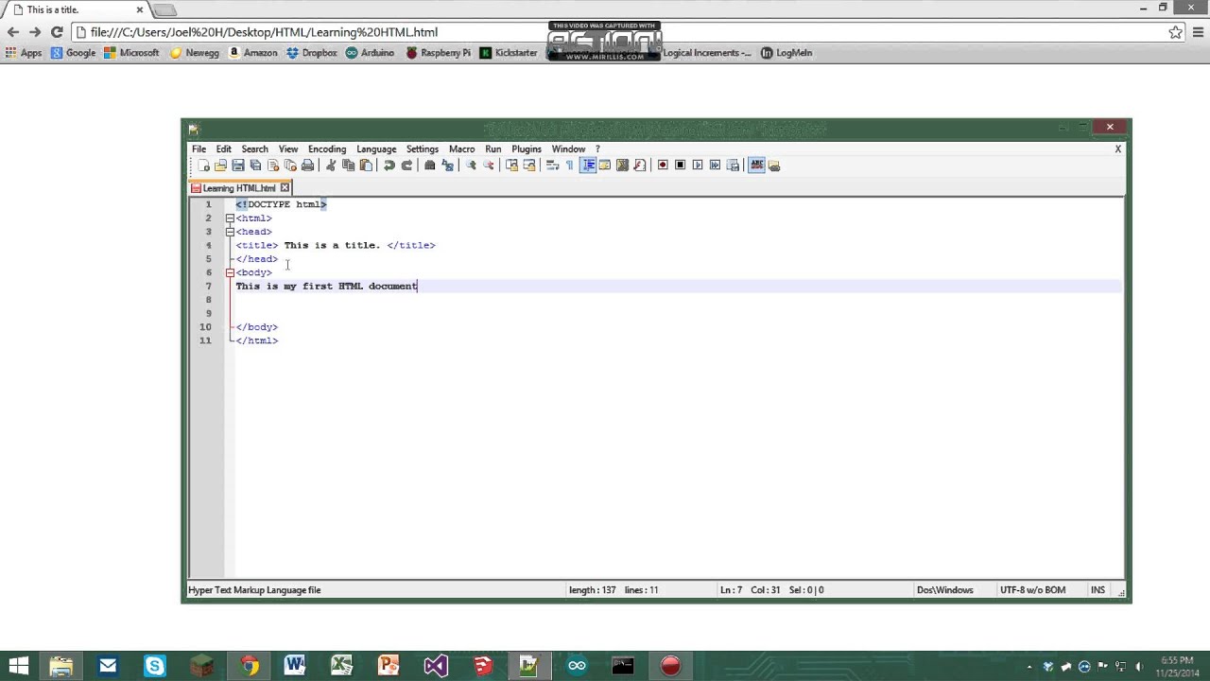Open the LogMeIn bookmark
Screen dimensions: 1210x681
786,53
